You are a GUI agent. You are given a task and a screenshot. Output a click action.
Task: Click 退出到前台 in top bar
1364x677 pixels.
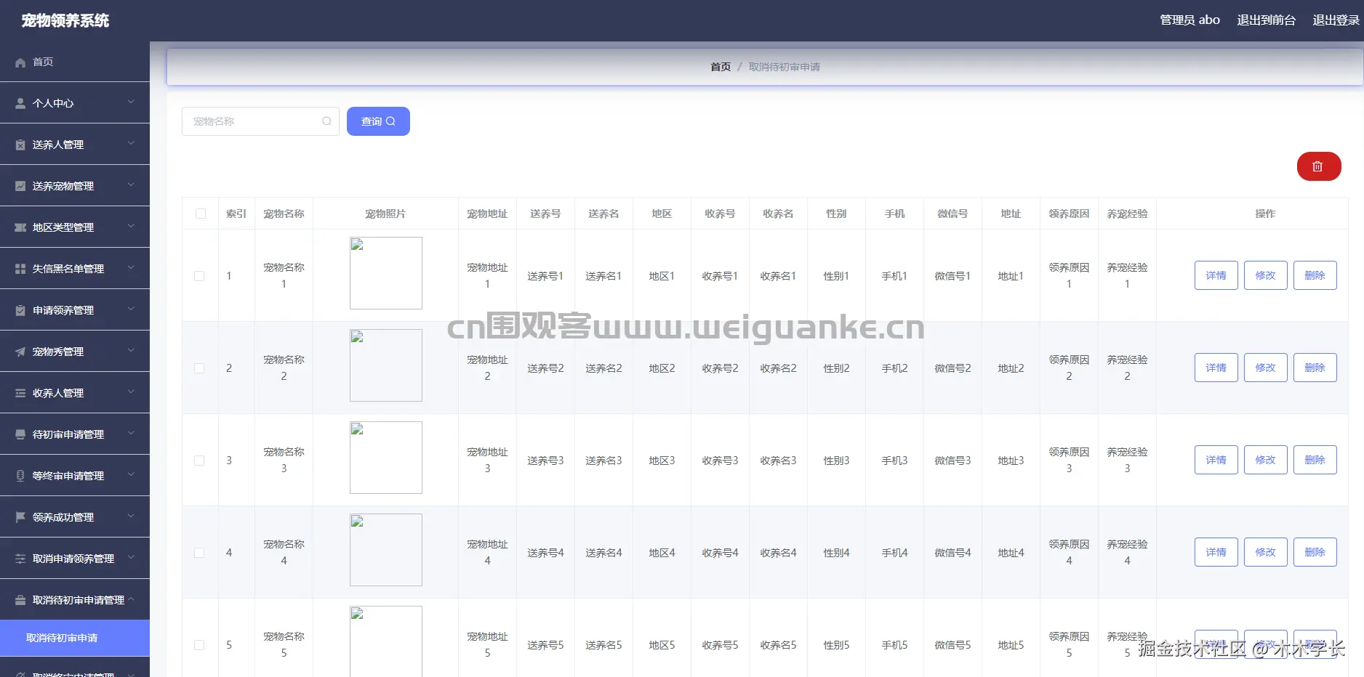[x=1266, y=20]
